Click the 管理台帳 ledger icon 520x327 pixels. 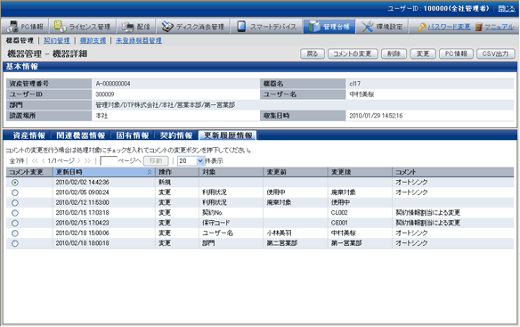click(313, 26)
